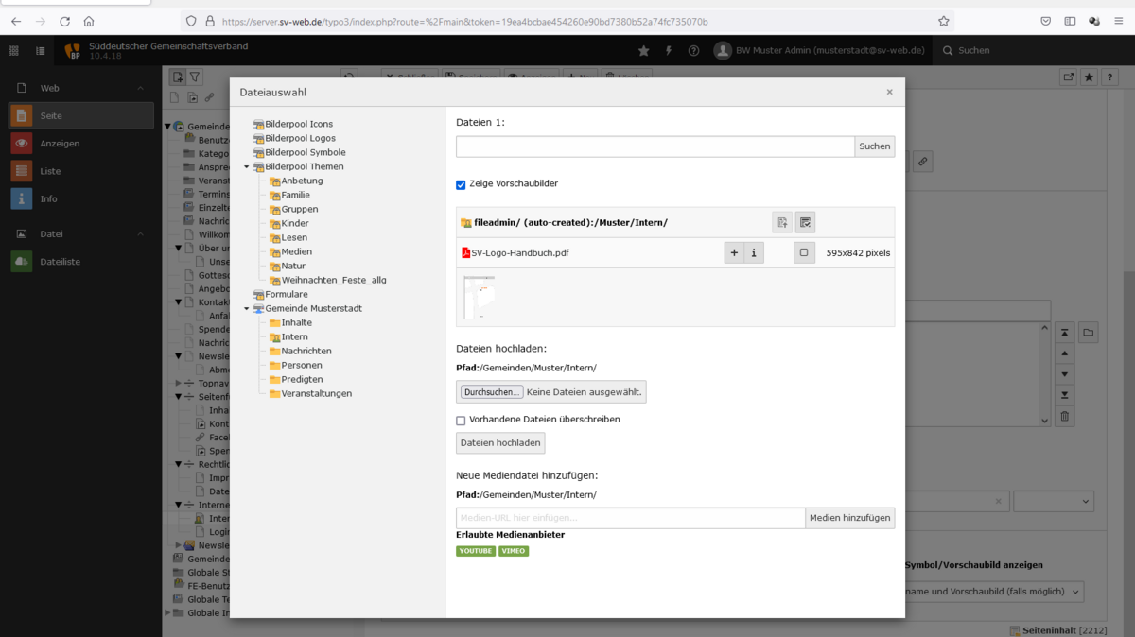Click the import selection icon in file header
The width and height of the screenshot is (1135, 637).
[782, 223]
